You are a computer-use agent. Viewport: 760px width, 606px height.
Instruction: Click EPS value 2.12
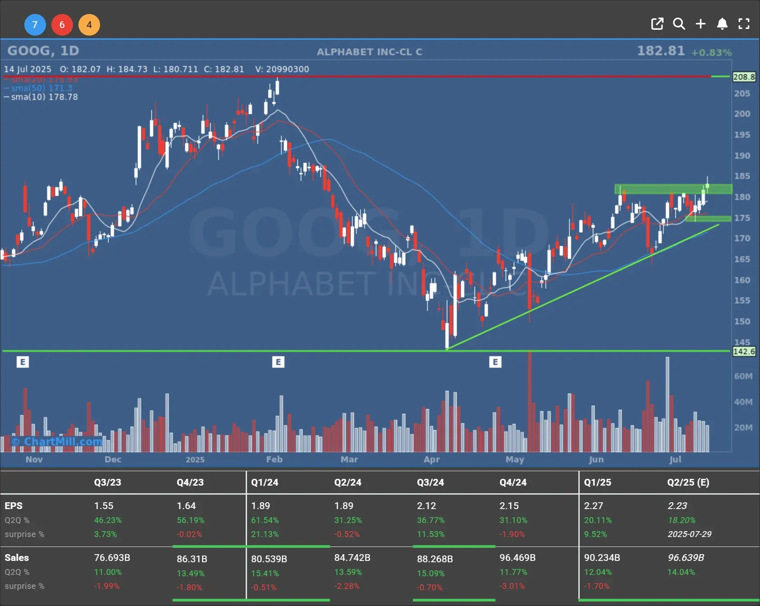click(426, 506)
